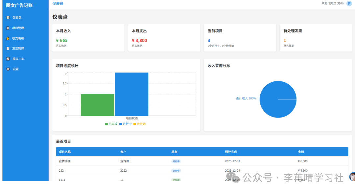Select the 收支明细 money bag icon
The width and height of the screenshot is (355, 192).
[8, 38]
